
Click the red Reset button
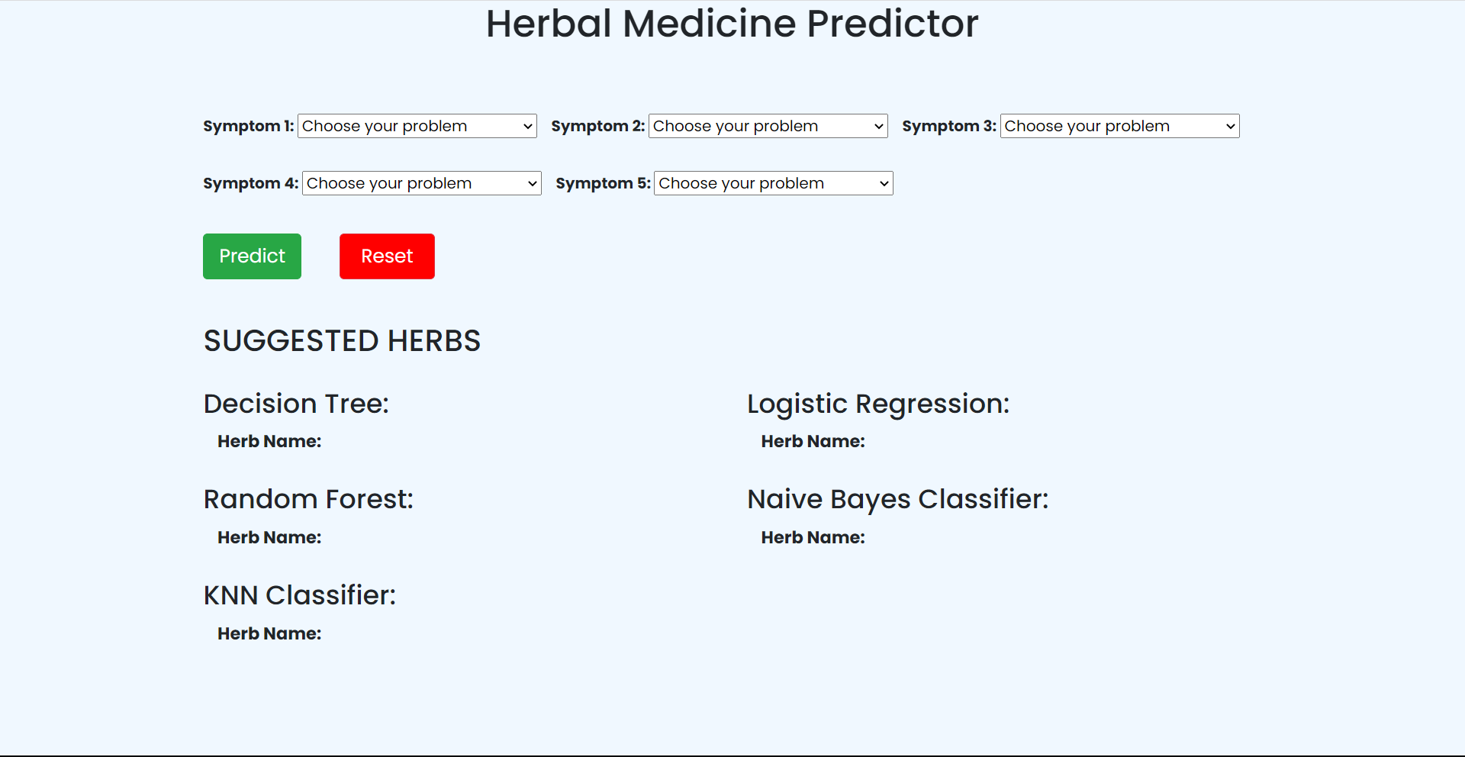386,256
